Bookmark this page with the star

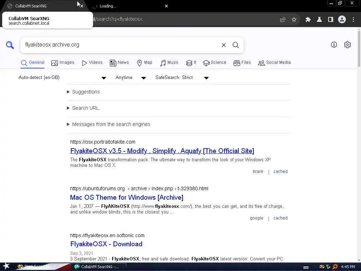tap(294, 20)
